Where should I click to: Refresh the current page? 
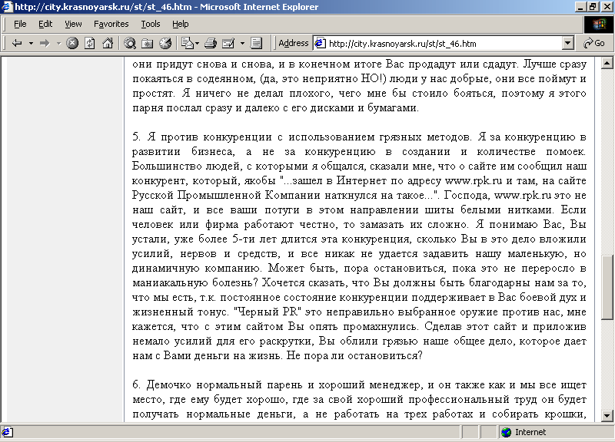[x=90, y=43]
